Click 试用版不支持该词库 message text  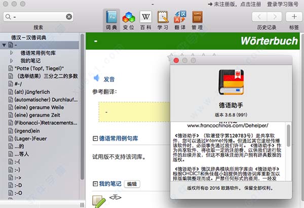coord(119,157)
